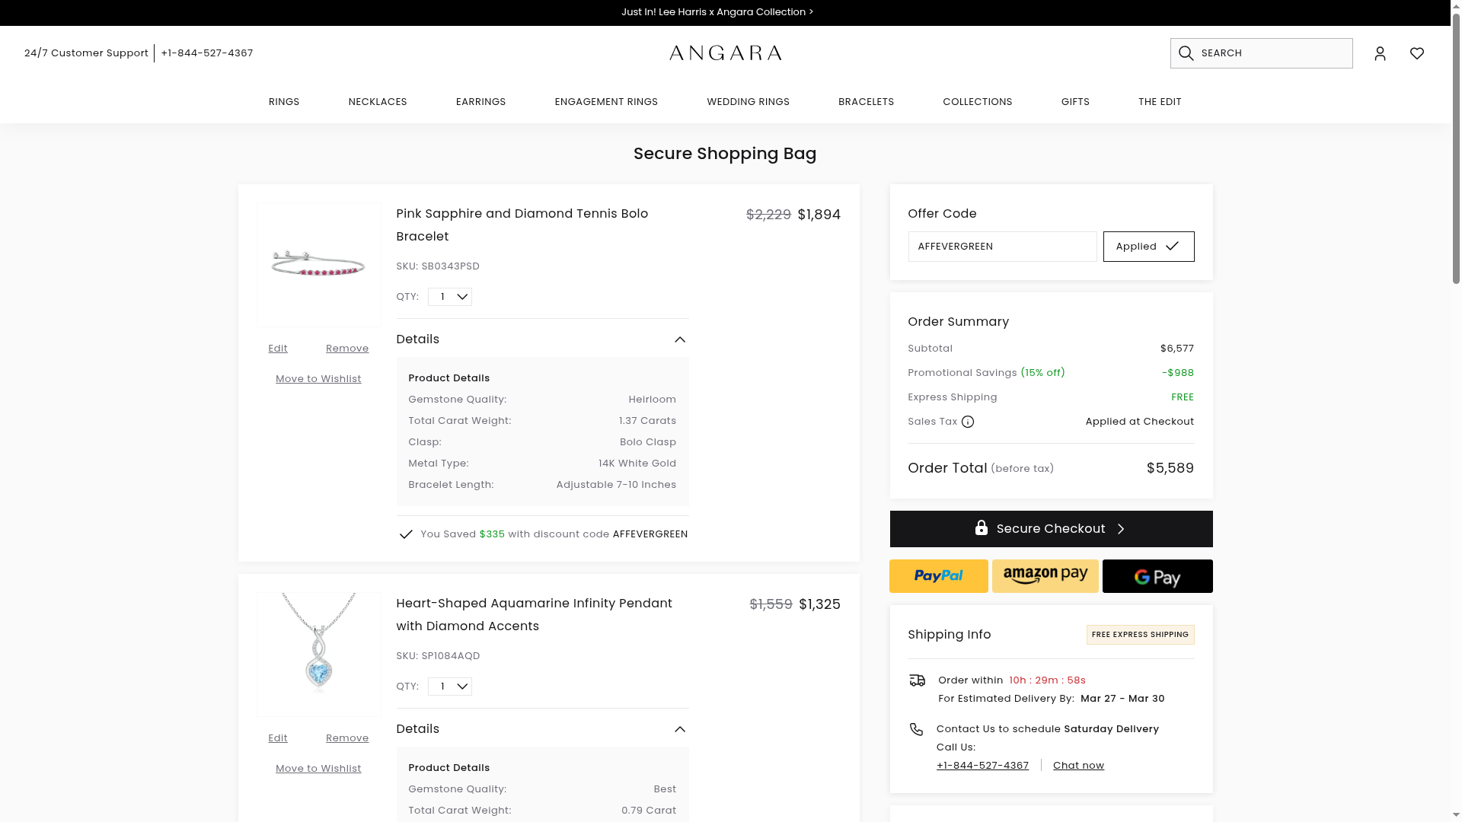Move the Aquamarine Pendant to the wishlist
Screen dimensions: 1462x822
[x=318, y=769]
